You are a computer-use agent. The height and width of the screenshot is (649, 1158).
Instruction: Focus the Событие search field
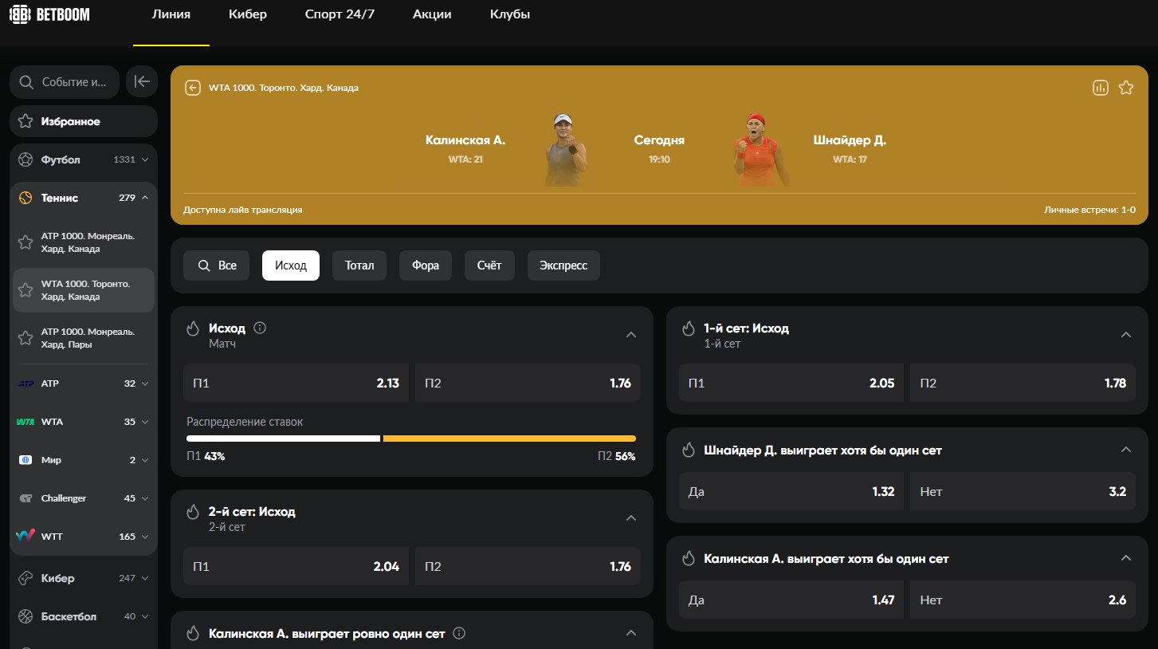(x=65, y=81)
